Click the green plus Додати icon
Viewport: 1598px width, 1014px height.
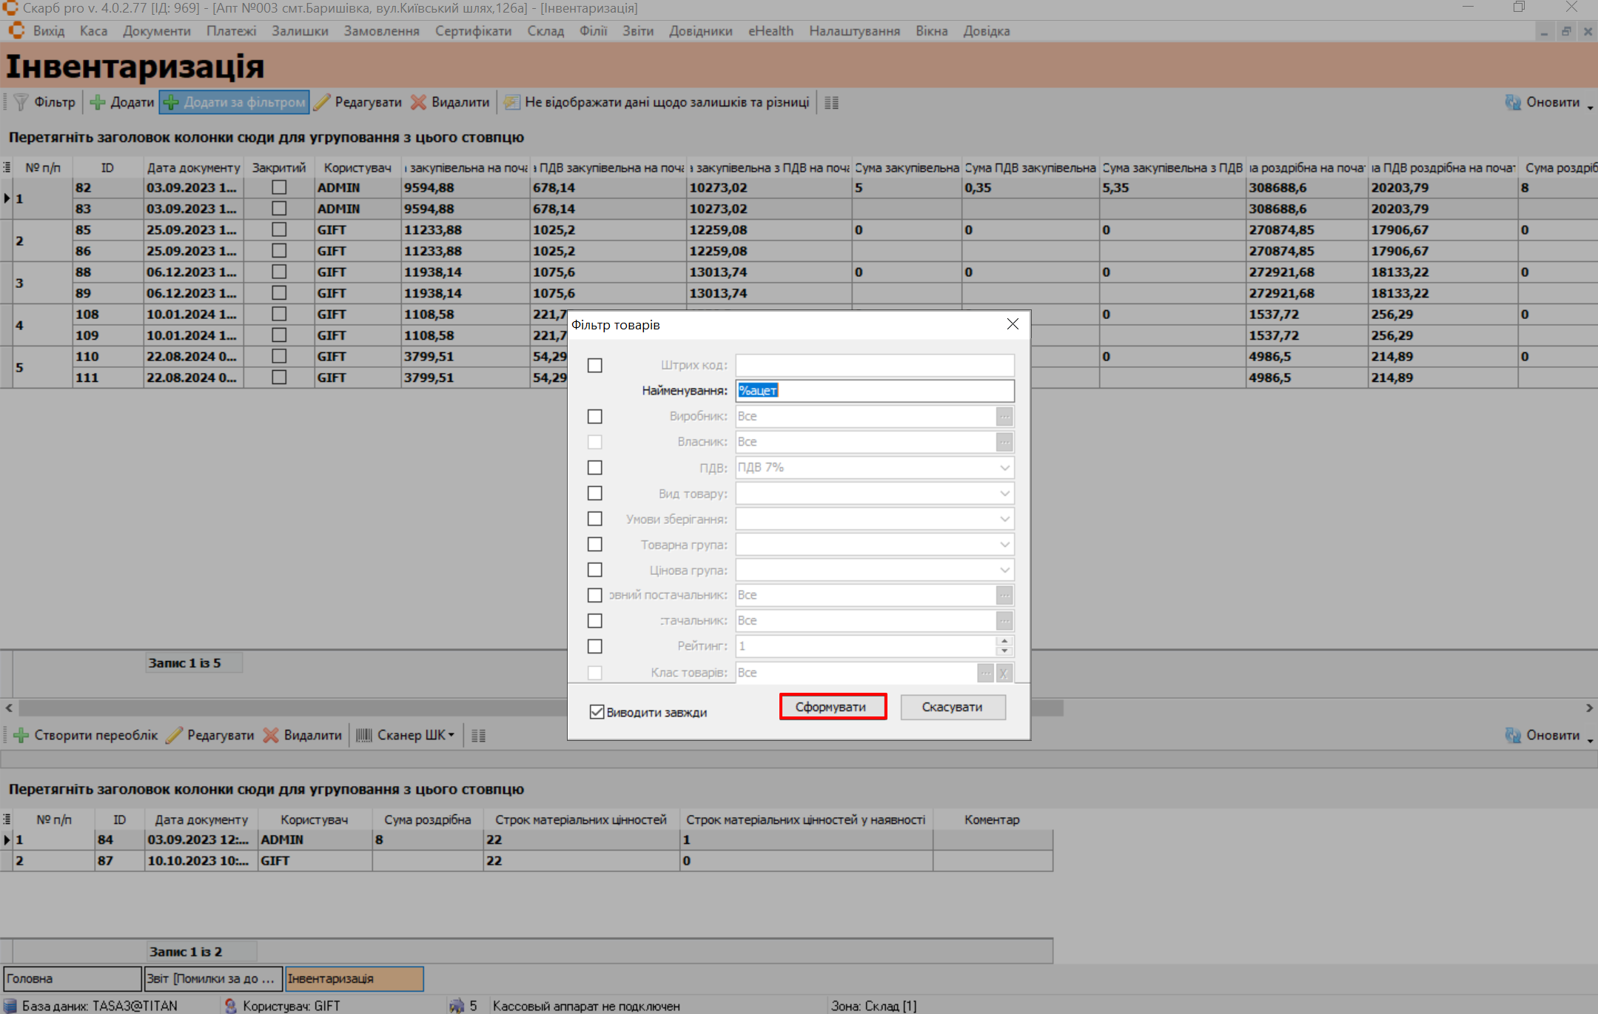(x=98, y=102)
